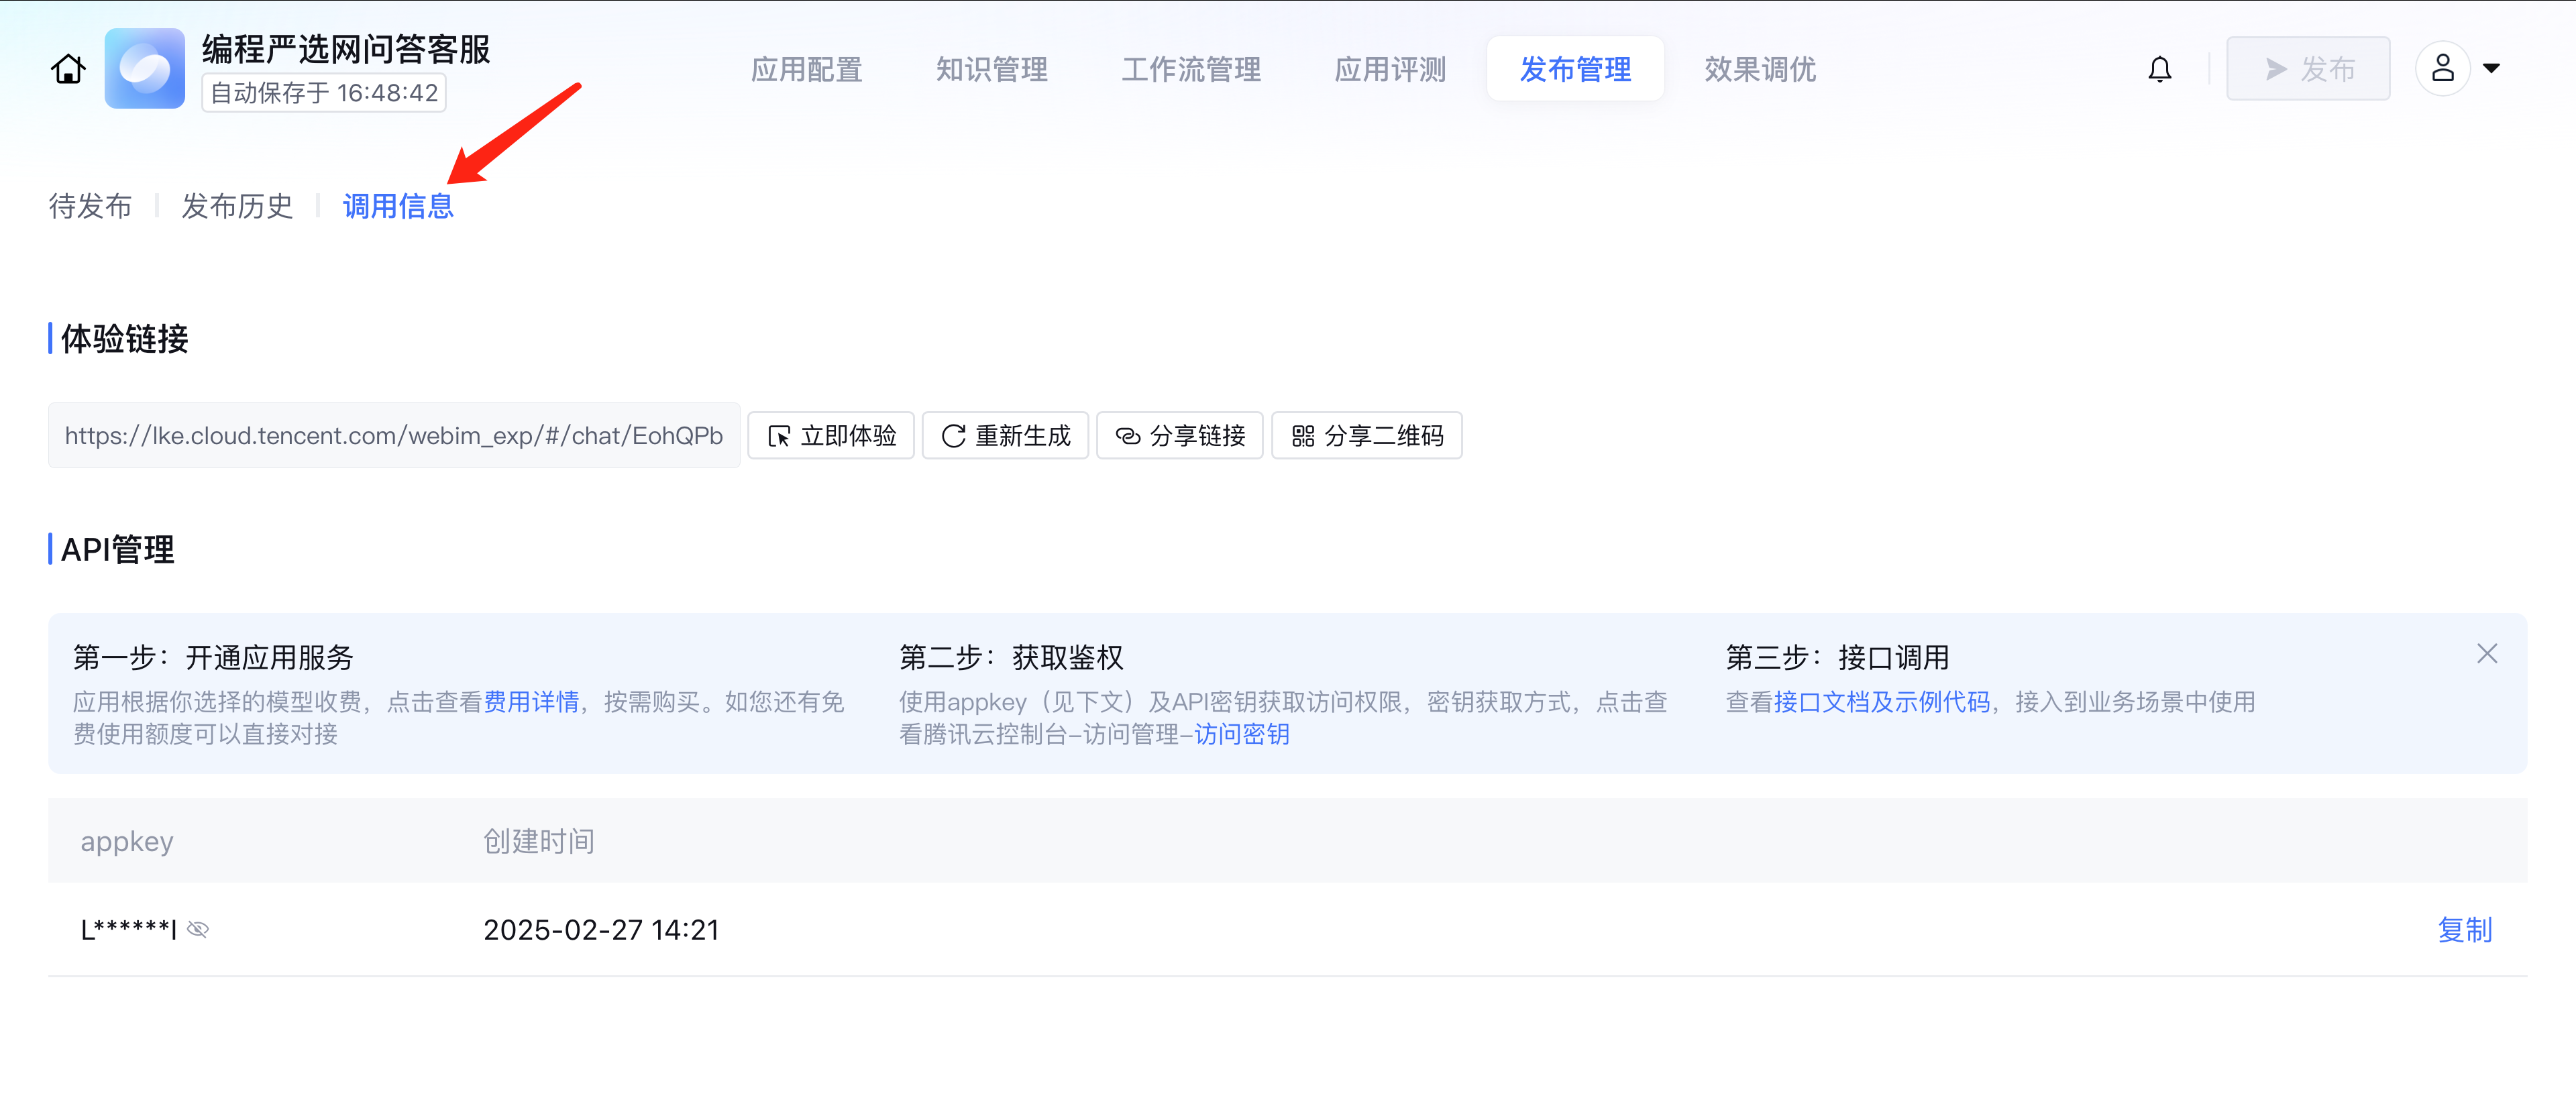
Task: Toggle appkey visibility eye icon
Action: coord(198,930)
